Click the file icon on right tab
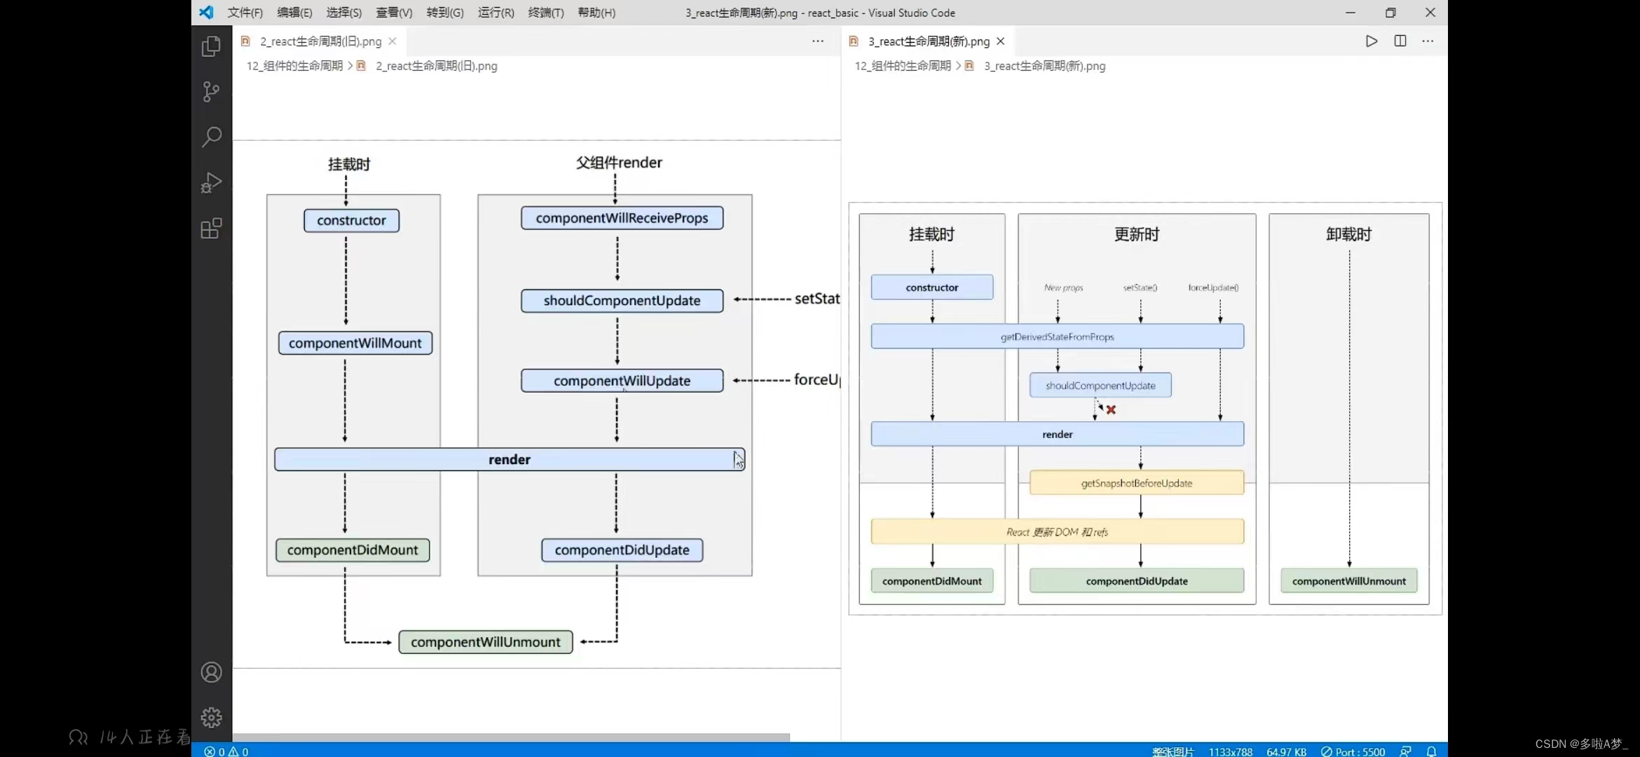 click(x=854, y=41)
